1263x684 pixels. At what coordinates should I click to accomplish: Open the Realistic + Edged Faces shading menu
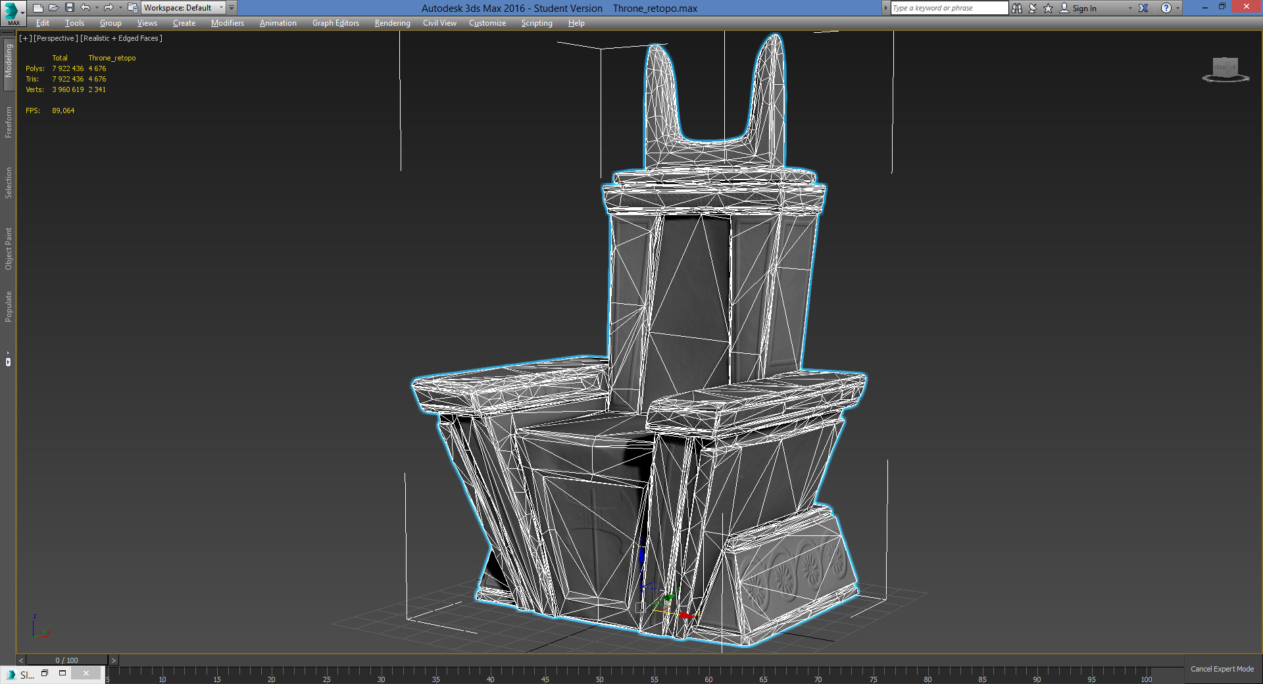point(121,38)
